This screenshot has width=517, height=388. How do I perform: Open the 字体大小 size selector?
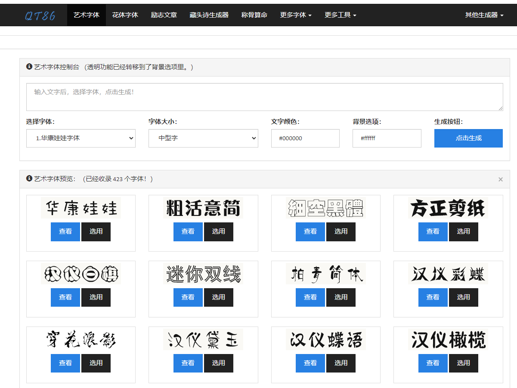pyautogui.click(x=203, y=138)
